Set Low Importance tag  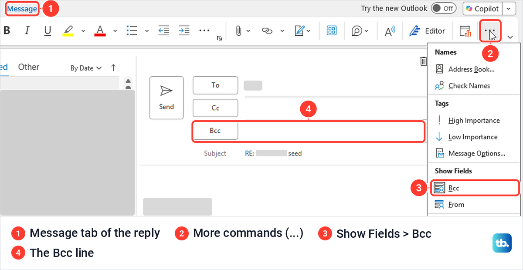(x=472, y=137)
